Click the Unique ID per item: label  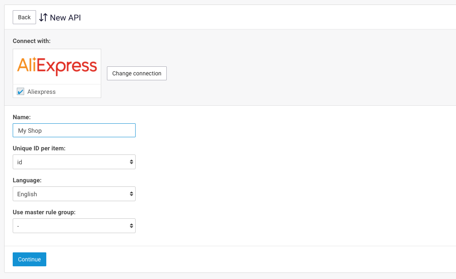pos(39,148)
